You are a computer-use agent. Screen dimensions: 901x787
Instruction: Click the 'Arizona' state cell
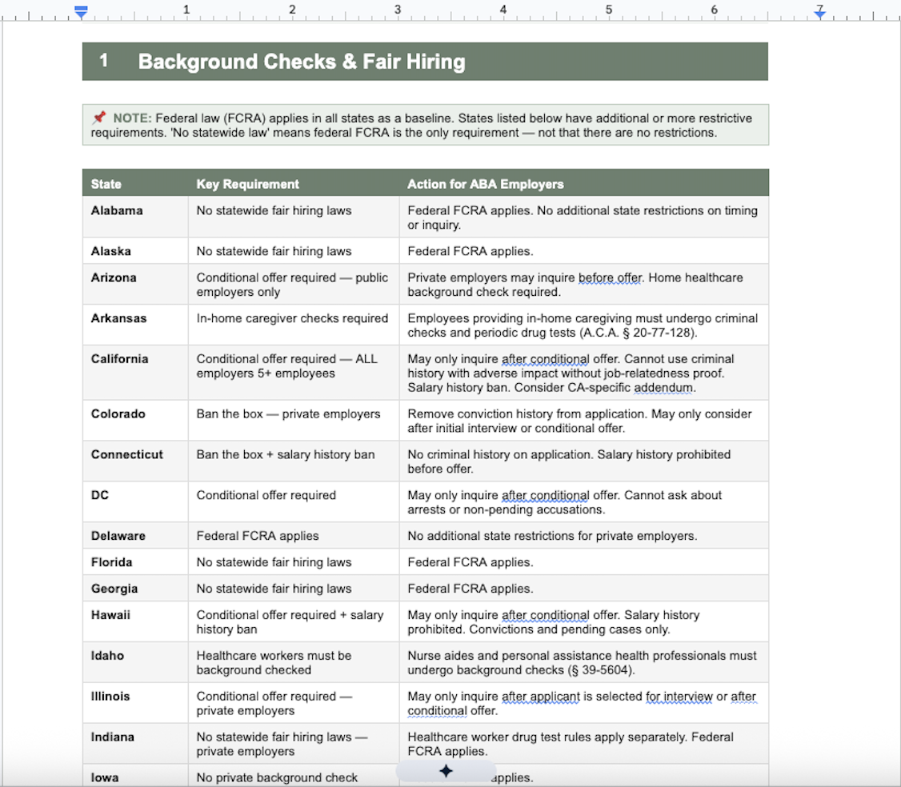pos(135,285)
